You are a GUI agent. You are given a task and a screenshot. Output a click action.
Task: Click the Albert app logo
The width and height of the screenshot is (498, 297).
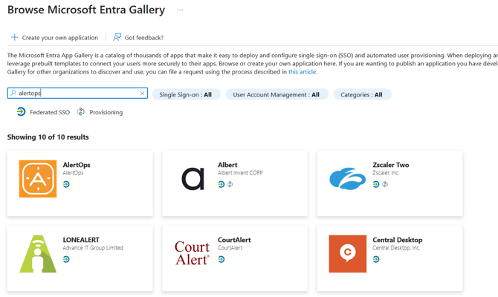coord(193,179)
